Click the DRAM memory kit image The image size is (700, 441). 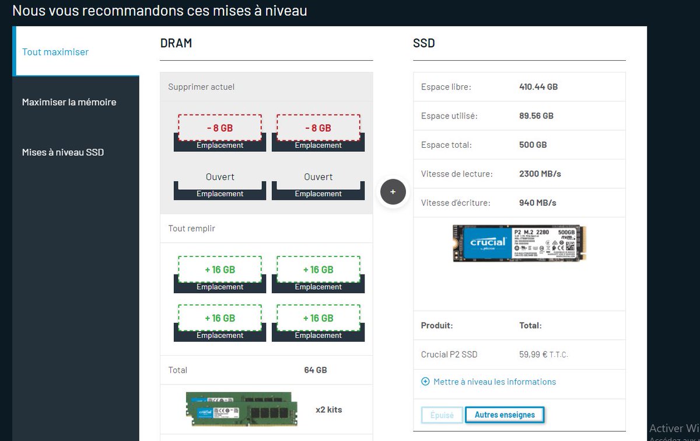click(x=243, y=410)
